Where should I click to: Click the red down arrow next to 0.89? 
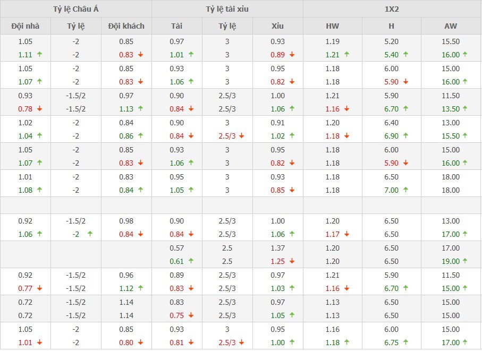pyautogui.click(x=292, y=54)
